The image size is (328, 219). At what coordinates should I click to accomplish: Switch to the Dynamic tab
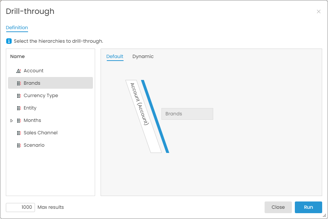coord(143,56)
